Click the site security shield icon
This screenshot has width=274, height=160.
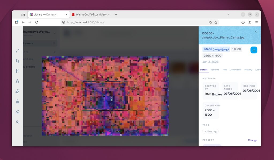[x=64, y=22]
